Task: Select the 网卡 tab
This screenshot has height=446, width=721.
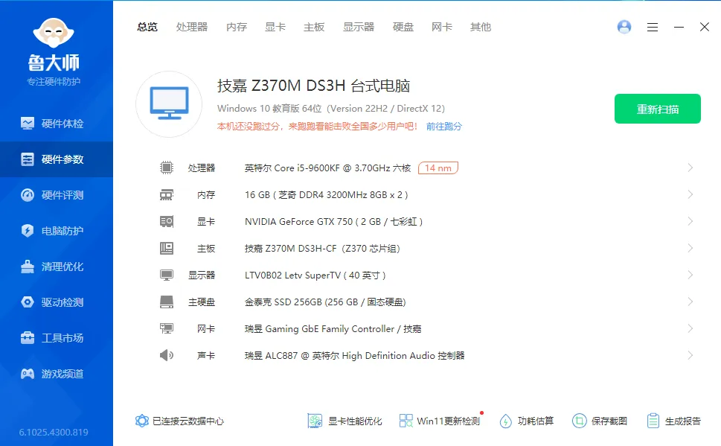Action: pyautogui.click(x=442, y=27)
